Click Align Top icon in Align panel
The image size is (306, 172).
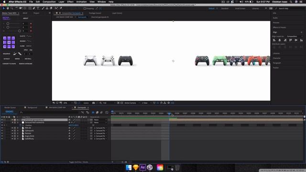291,40
